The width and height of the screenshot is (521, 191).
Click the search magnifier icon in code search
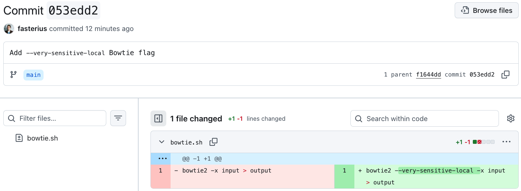click(x=359, y=119)
